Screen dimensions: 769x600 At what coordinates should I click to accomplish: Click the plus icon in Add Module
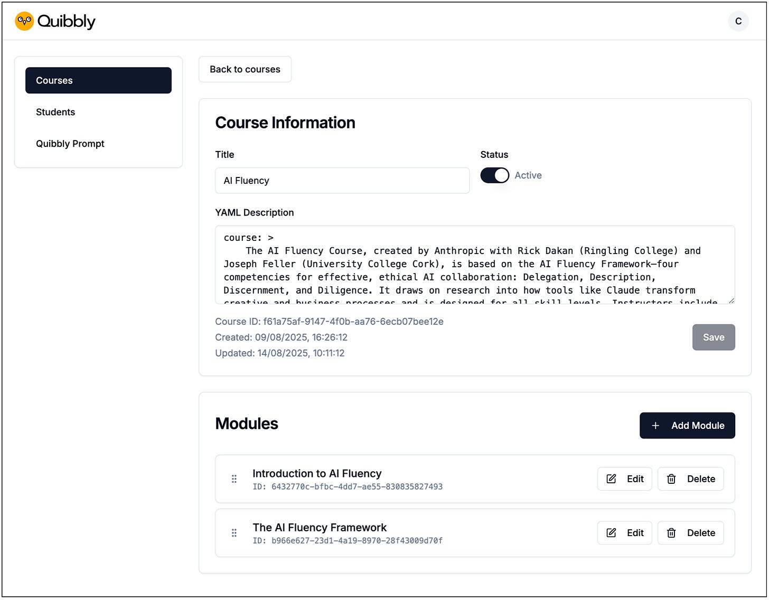tap(655, 426)
